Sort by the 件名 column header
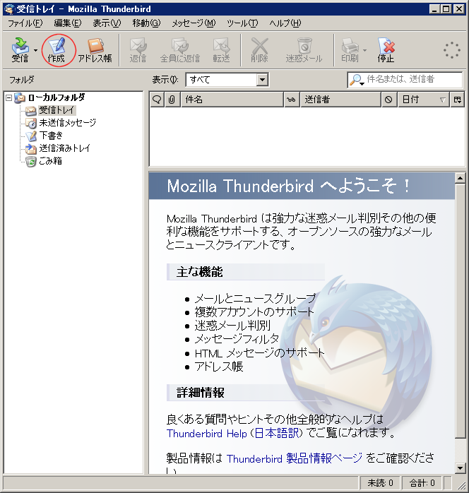This screenshot has height=493, width=469. tap(232, 100)
